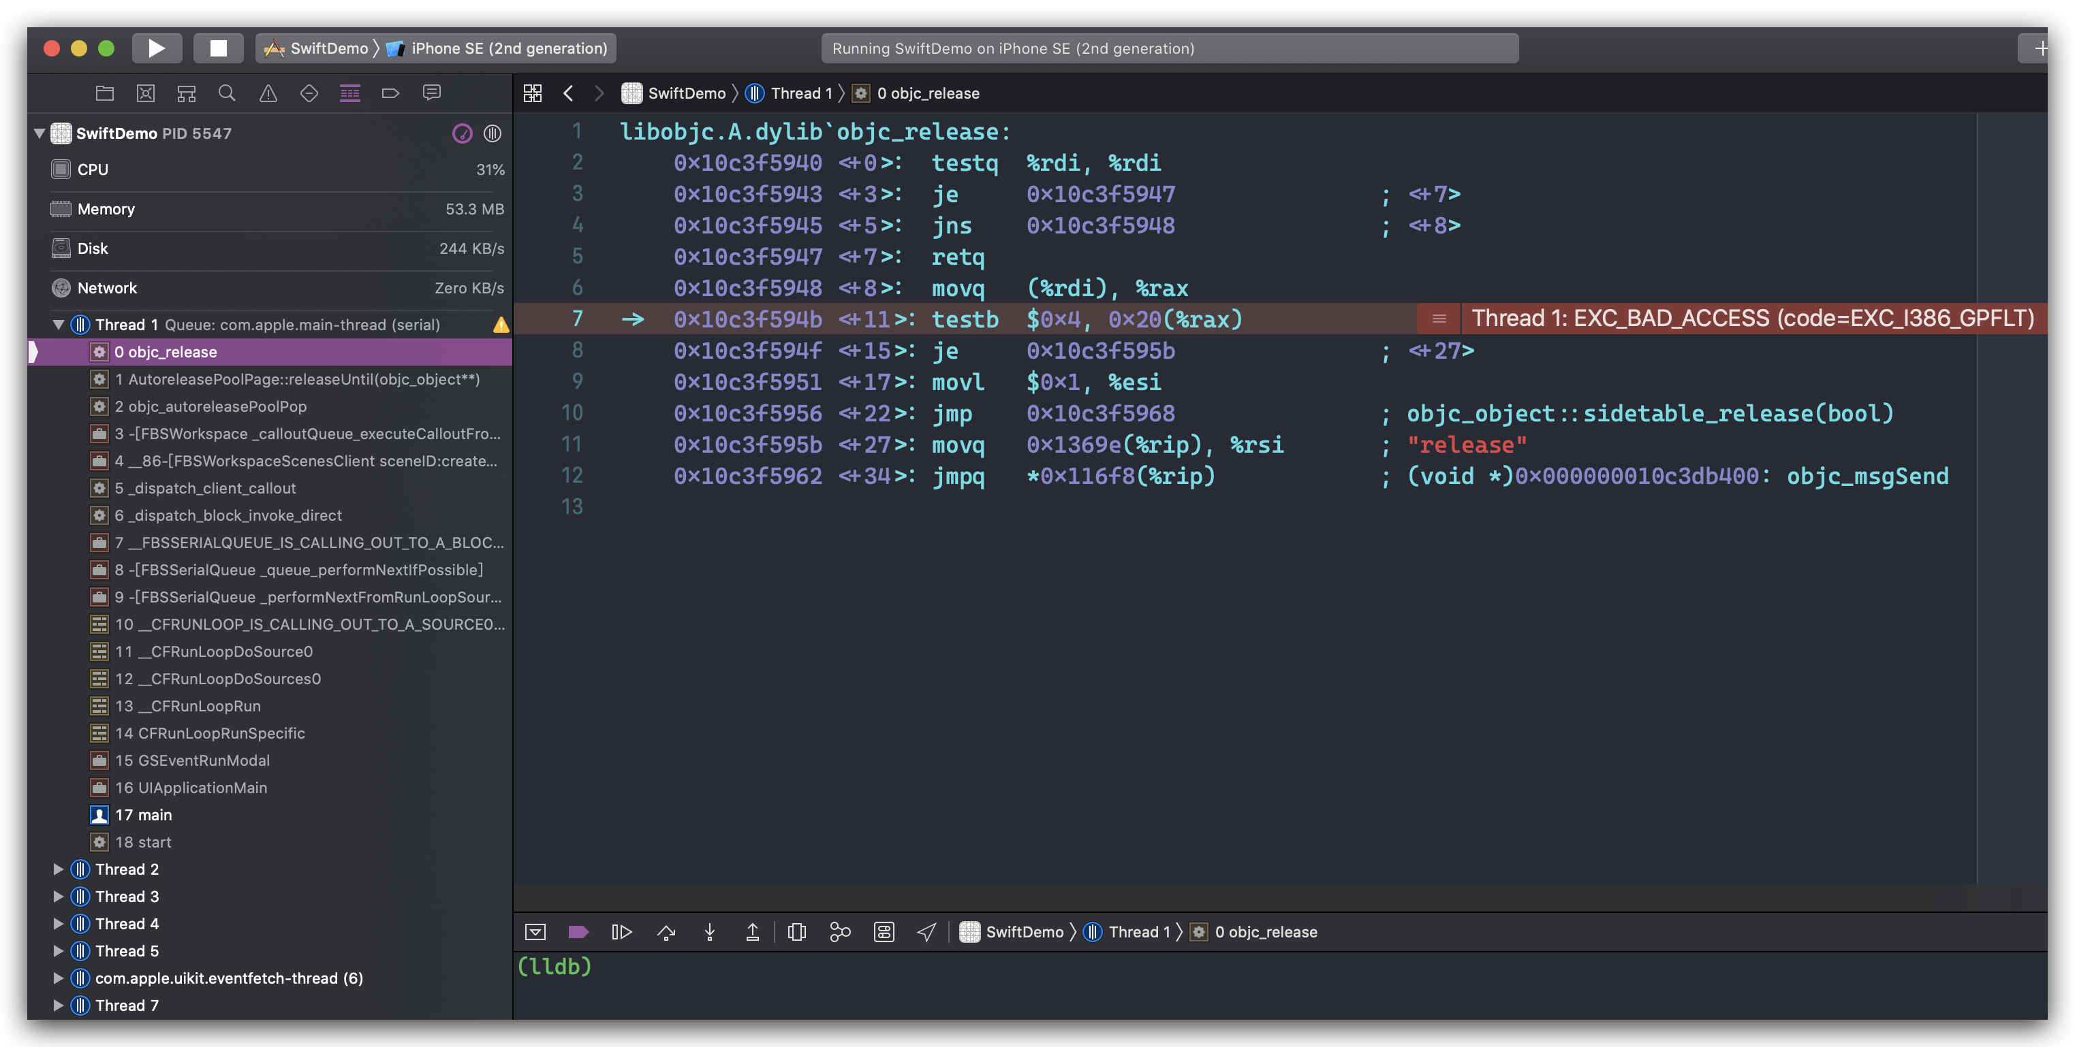Open the Find navigator magnifier icon
The width and height of the screenshot is (2075, 1047).
(x=227, y=93)
